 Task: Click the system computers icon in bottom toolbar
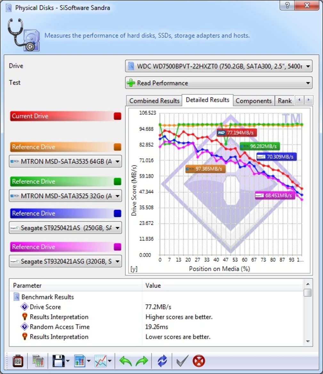click(x=38, y=361)
